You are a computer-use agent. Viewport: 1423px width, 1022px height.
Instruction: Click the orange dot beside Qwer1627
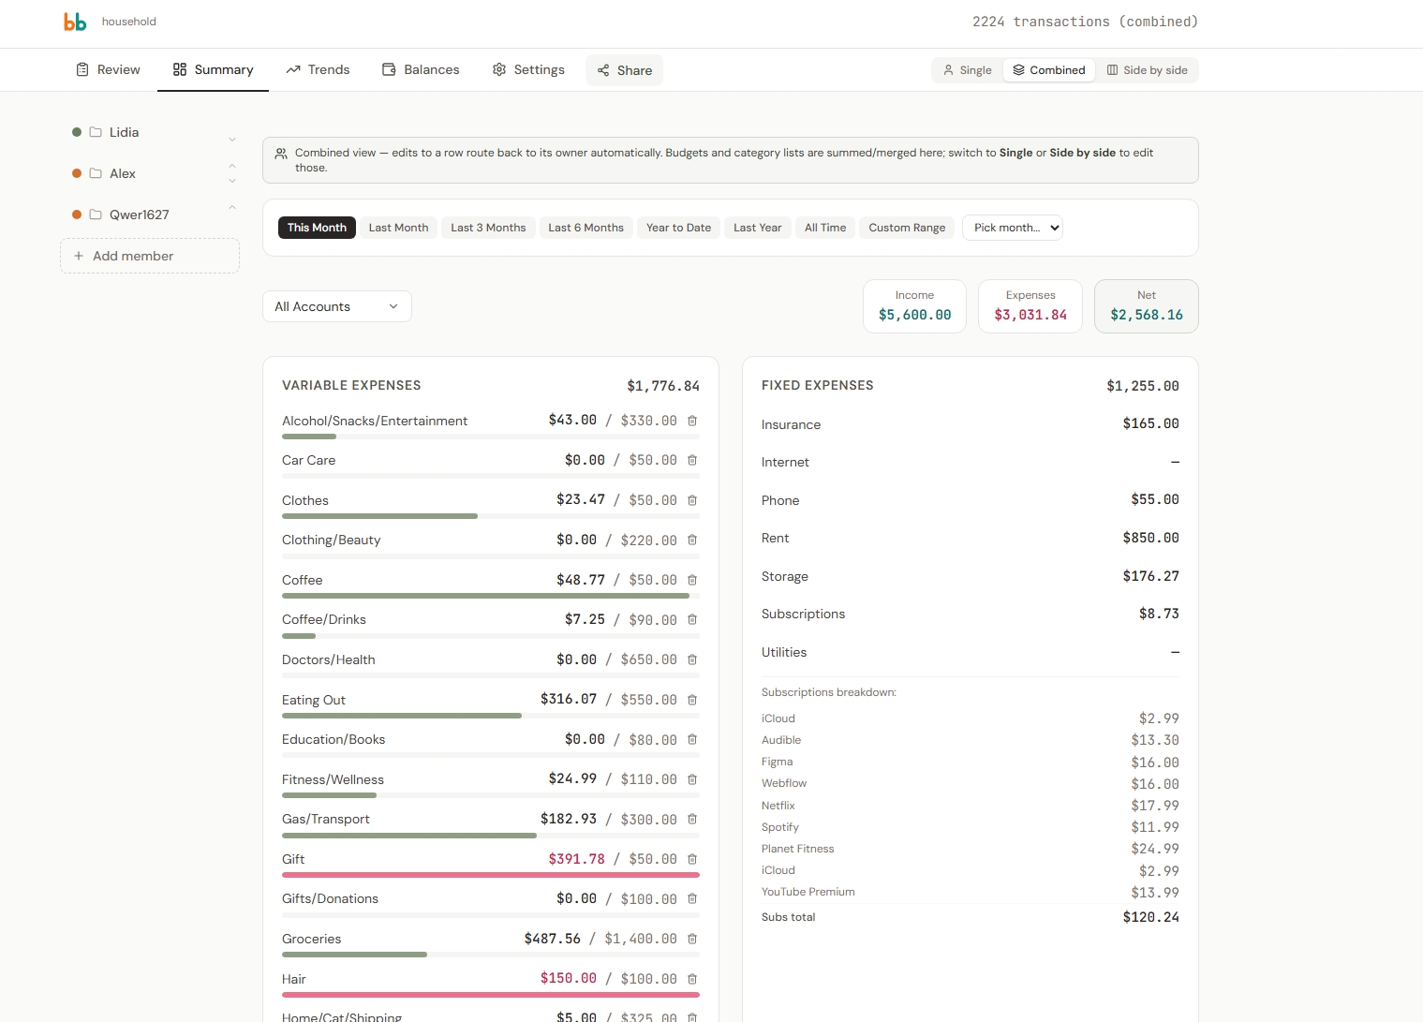point(77,215)
